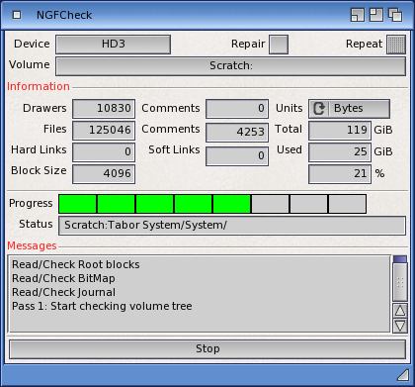Viewport: 415px width, 387px height.
Task: Click the Soft Links value field
Action: tap(237, 156)
